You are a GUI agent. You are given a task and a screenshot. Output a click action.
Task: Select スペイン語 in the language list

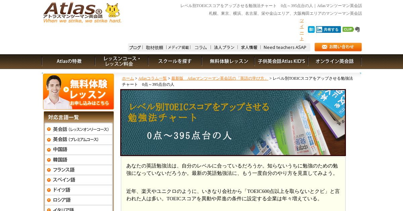(79, 180)
